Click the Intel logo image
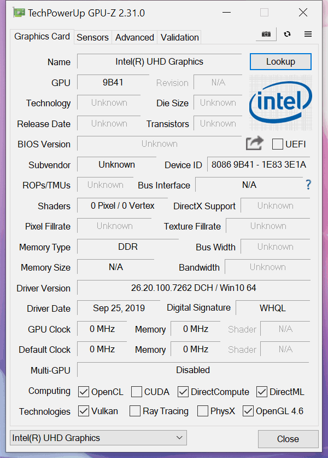This screenshot has width=328, height=458. pos(280,102)
